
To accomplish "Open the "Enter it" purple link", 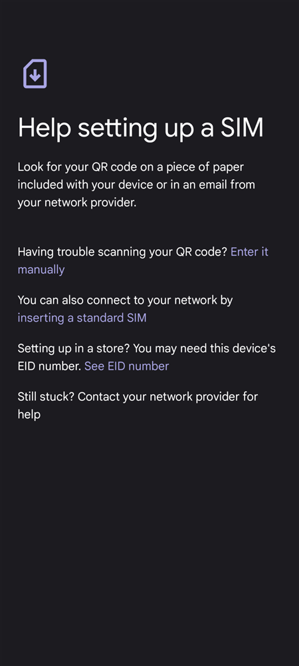I will 249,252.
